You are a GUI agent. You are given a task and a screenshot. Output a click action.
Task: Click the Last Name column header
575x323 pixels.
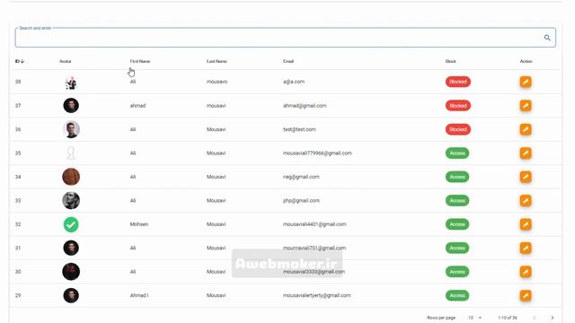tap(217, 61)
